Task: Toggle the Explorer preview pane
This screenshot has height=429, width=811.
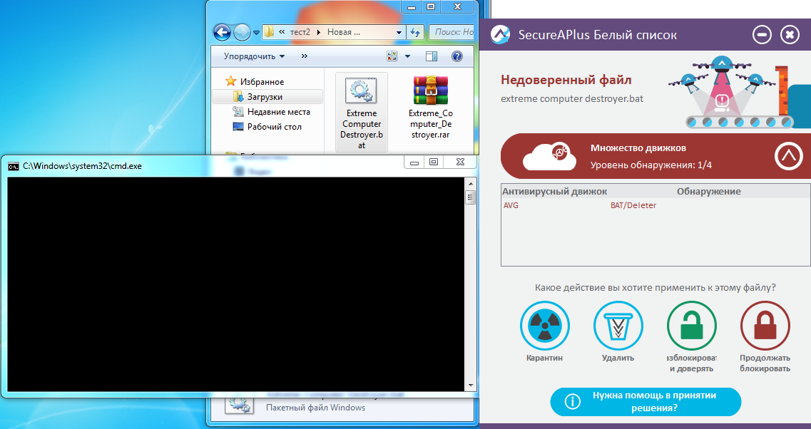Action: pos(432,56)
